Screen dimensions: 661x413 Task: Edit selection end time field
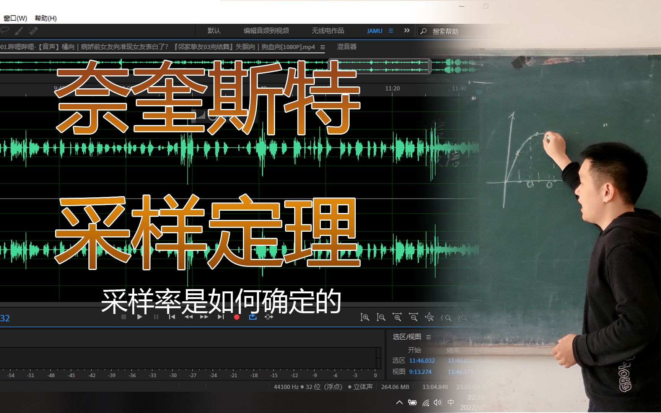click(461, 361)
